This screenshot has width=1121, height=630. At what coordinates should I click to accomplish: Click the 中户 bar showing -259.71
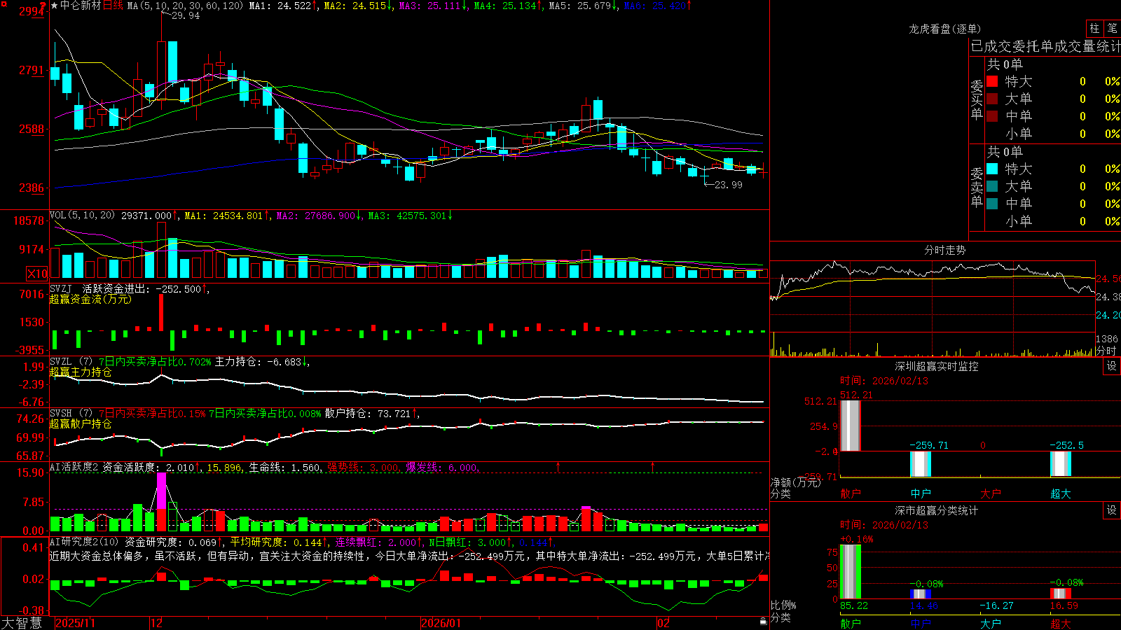(920, 464)
